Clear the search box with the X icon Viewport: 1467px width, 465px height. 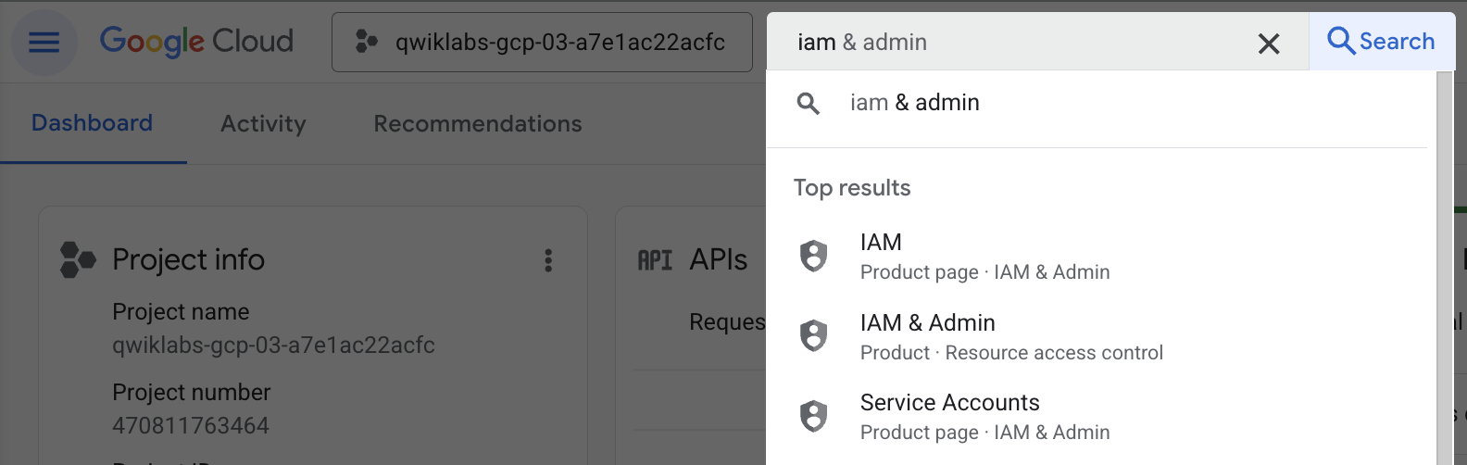click(1269, 43)
